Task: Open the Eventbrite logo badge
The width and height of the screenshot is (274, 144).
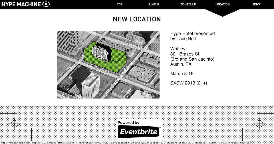Action: point(138,132)
